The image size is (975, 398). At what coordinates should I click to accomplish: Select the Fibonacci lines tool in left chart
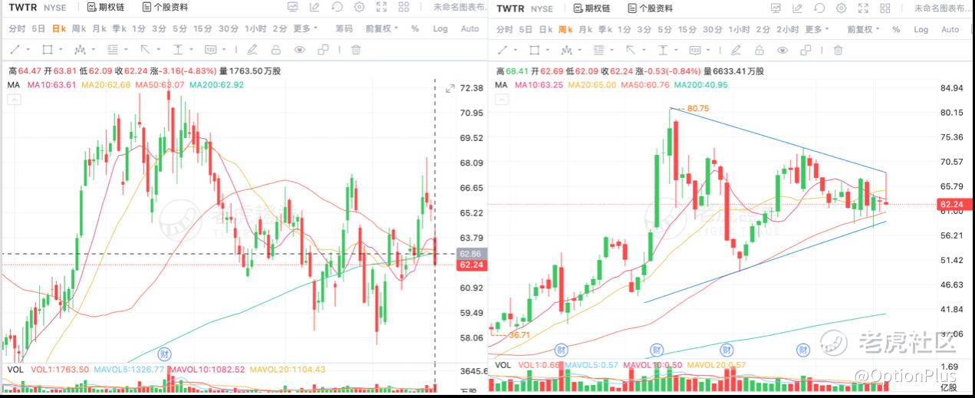pos(113,50)
